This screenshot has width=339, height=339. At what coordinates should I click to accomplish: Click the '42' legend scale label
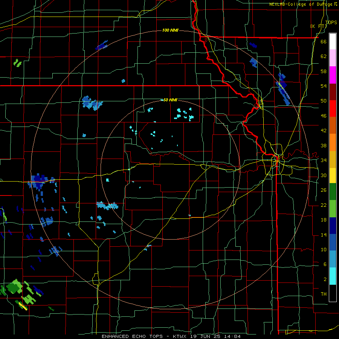coord(324,131)
